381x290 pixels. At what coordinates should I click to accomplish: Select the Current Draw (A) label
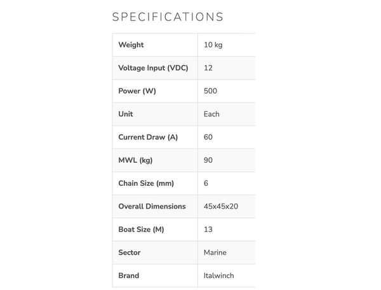pyautogui.click(x=148, y=137)
